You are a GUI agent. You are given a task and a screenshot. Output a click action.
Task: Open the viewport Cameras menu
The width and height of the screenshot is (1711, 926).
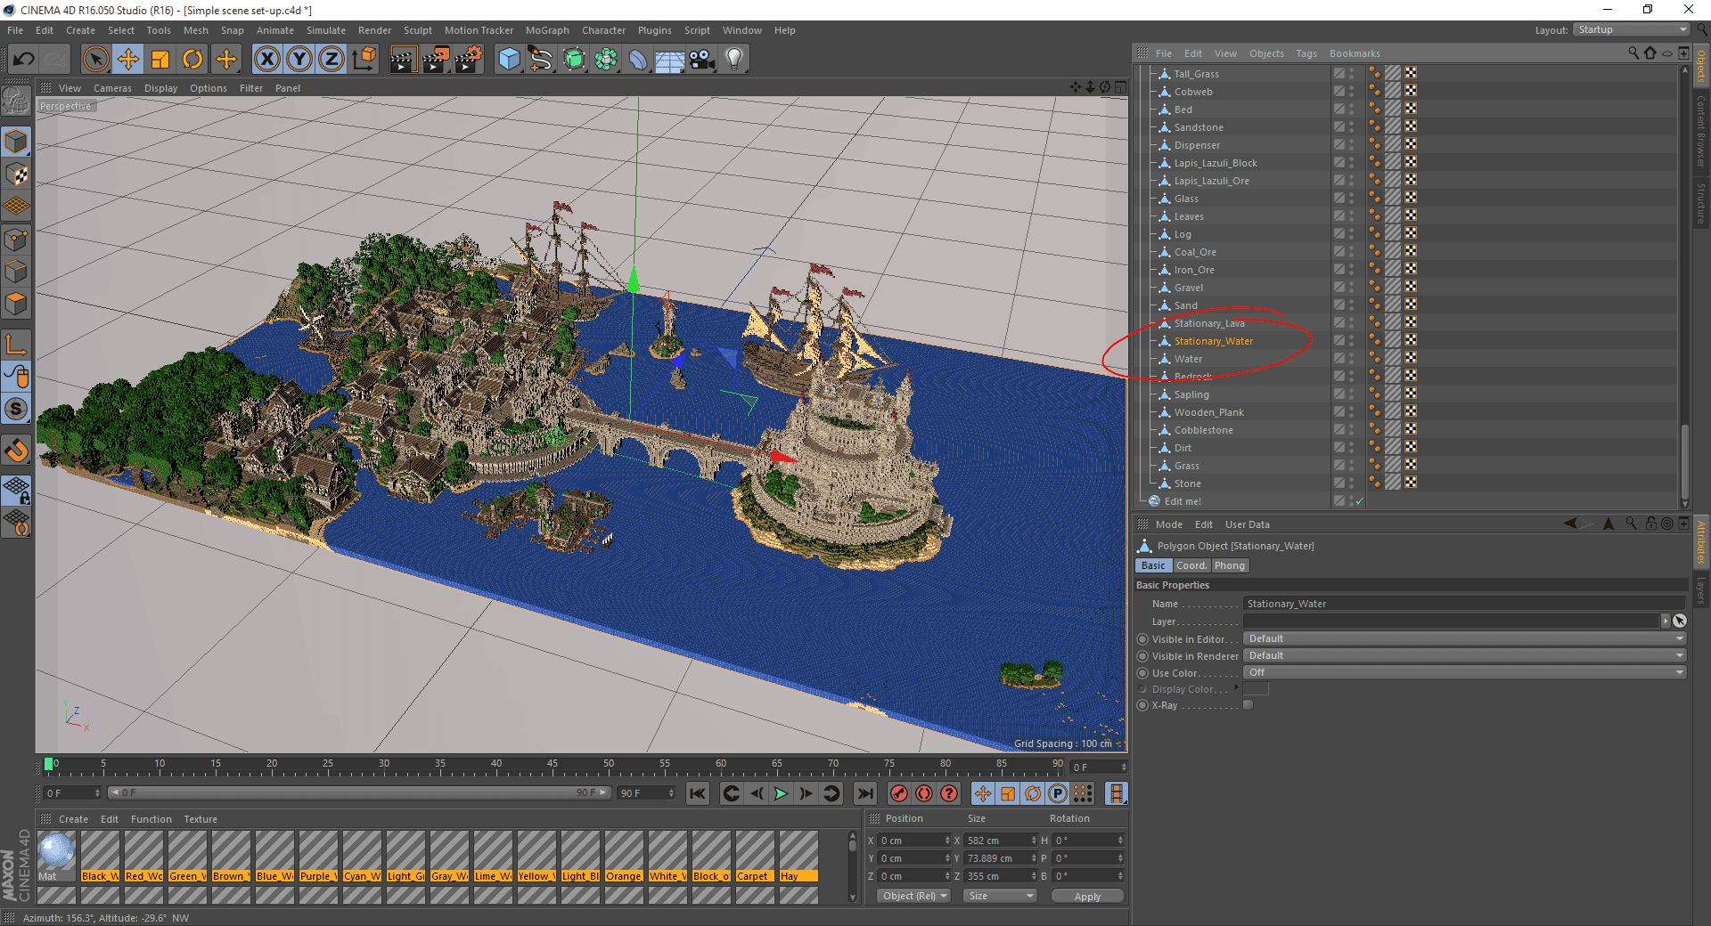(112, 88)
